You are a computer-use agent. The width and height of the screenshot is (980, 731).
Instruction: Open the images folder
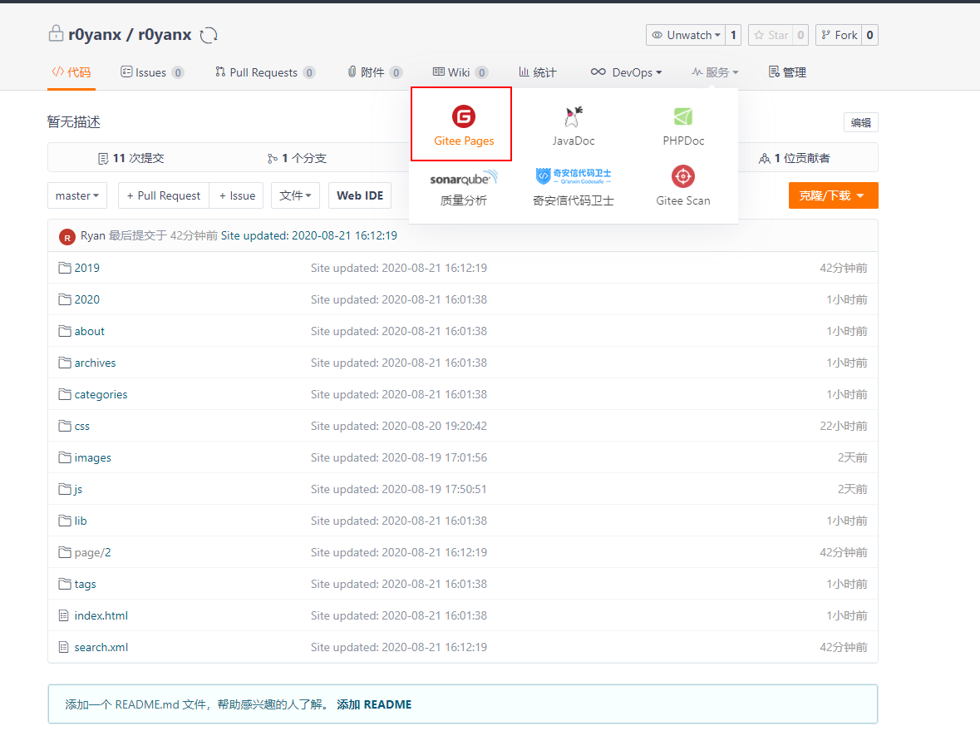click(x=92, y=457)
